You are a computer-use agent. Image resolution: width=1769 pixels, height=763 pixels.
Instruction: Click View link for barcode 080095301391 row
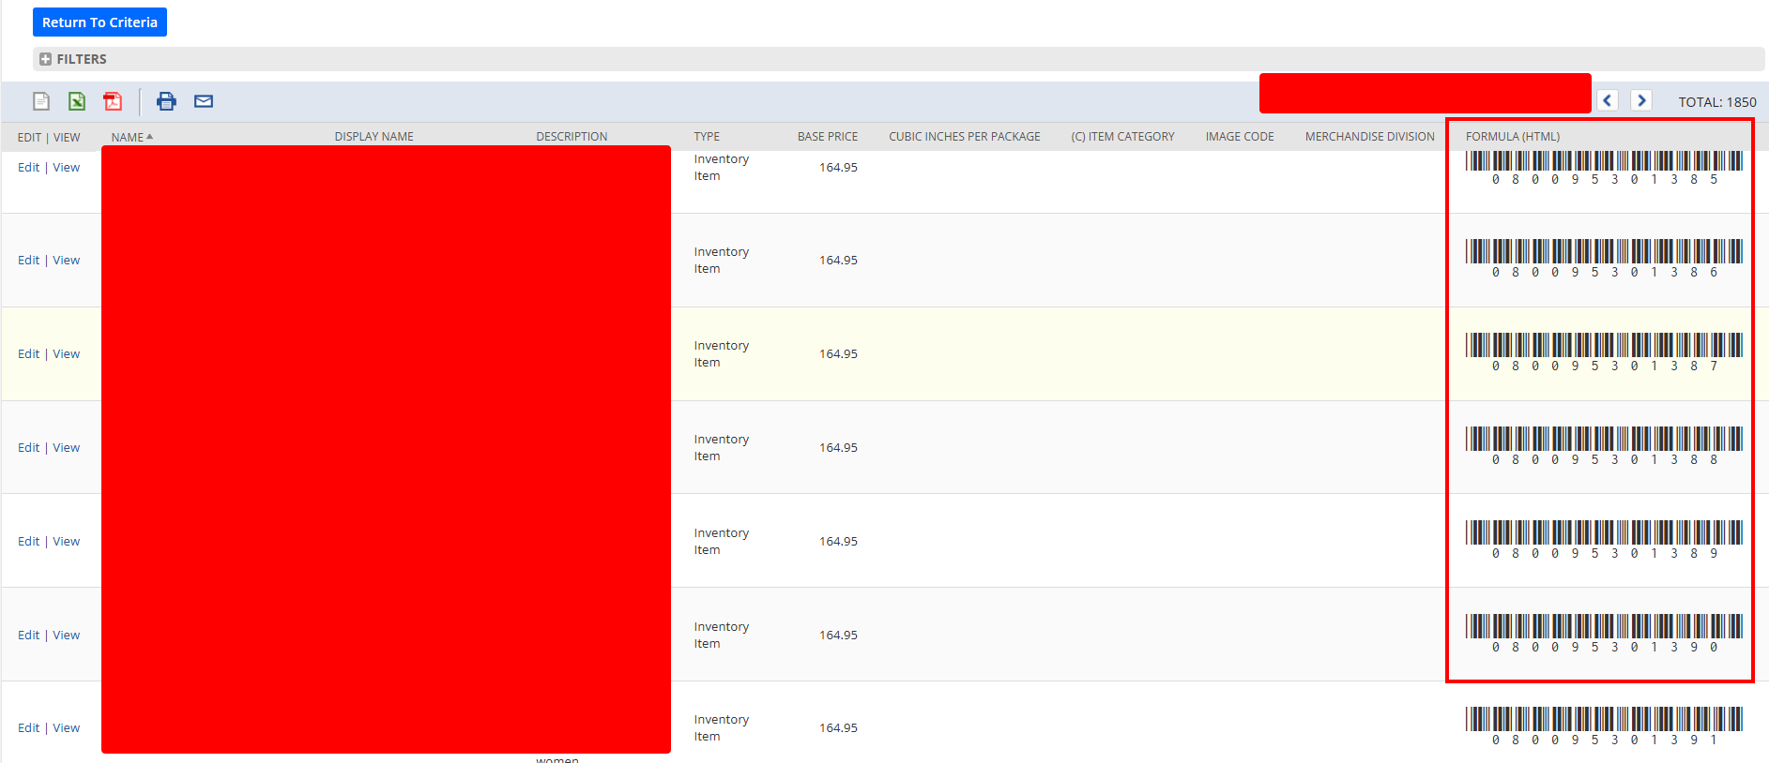[66, 728]
